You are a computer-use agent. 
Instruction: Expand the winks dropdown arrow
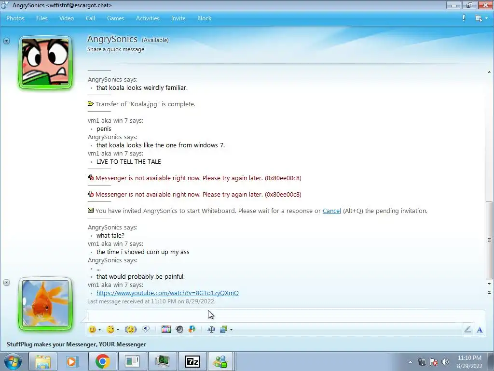[118, 329]
